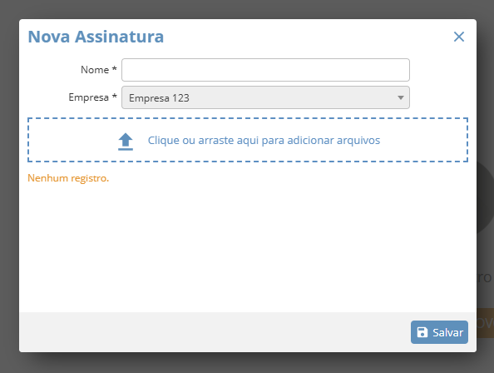
Task: Expand the Empresa dropdown arrow
Action: point(400,97)
